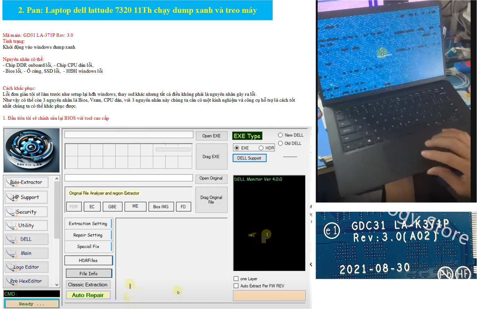
Task: Click the EXE file path field
Action: 129,134
